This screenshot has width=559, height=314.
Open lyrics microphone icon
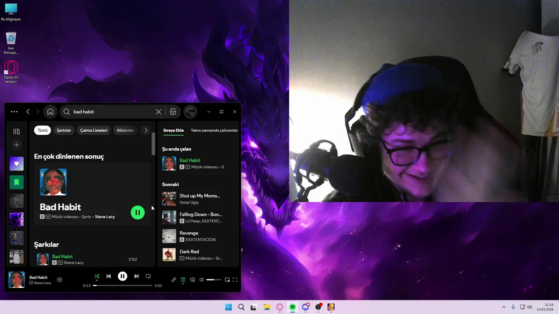[x=173, y=280]
